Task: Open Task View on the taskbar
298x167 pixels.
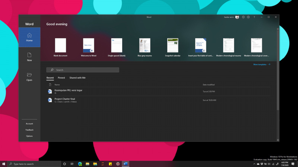Action: click(72, 164)
